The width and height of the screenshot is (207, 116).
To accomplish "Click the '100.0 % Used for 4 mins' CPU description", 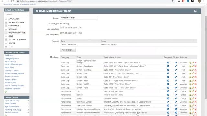I will coord(113,91).
